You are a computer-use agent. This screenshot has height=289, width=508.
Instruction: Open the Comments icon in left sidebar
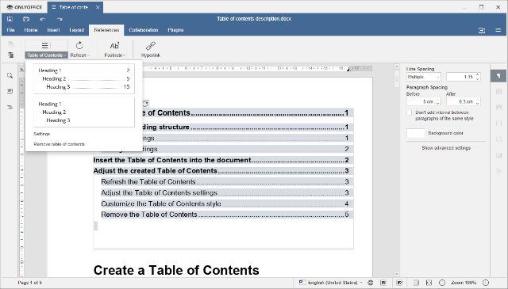coord(10,92)
